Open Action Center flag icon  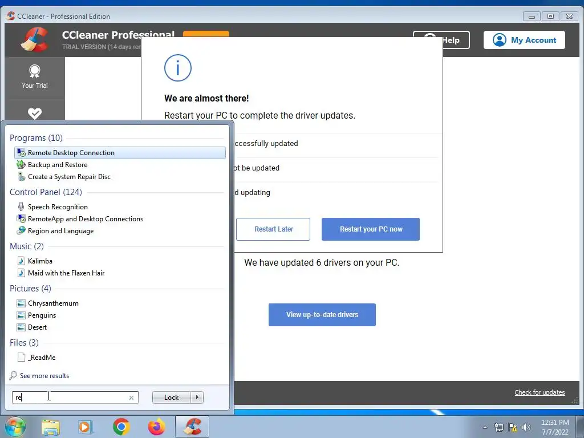click(x=513, y=427)
